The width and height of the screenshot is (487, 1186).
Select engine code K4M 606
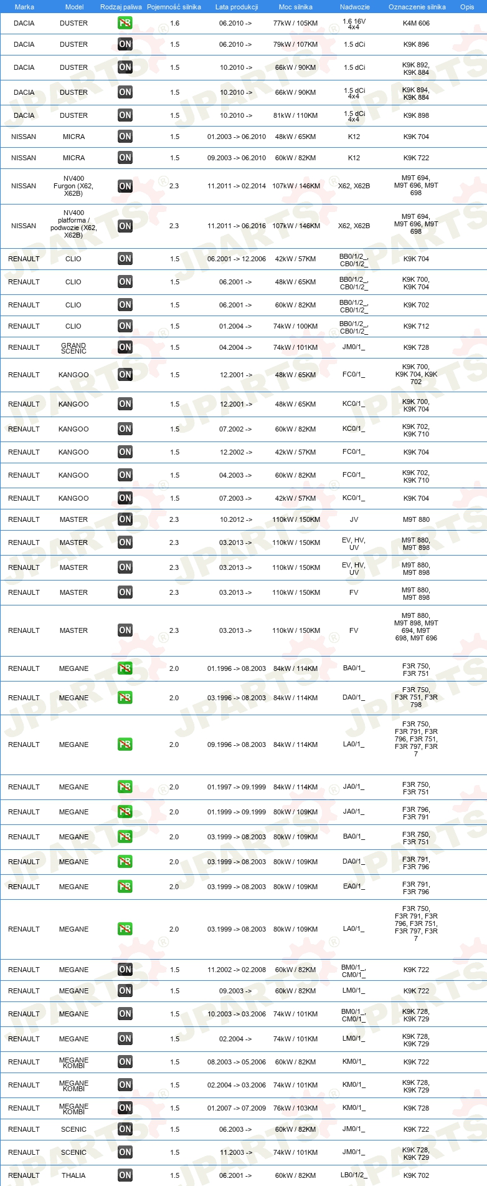[x=416, y=23]
